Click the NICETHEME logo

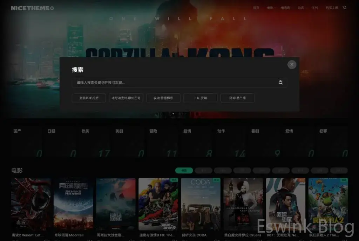coord(32,8)
